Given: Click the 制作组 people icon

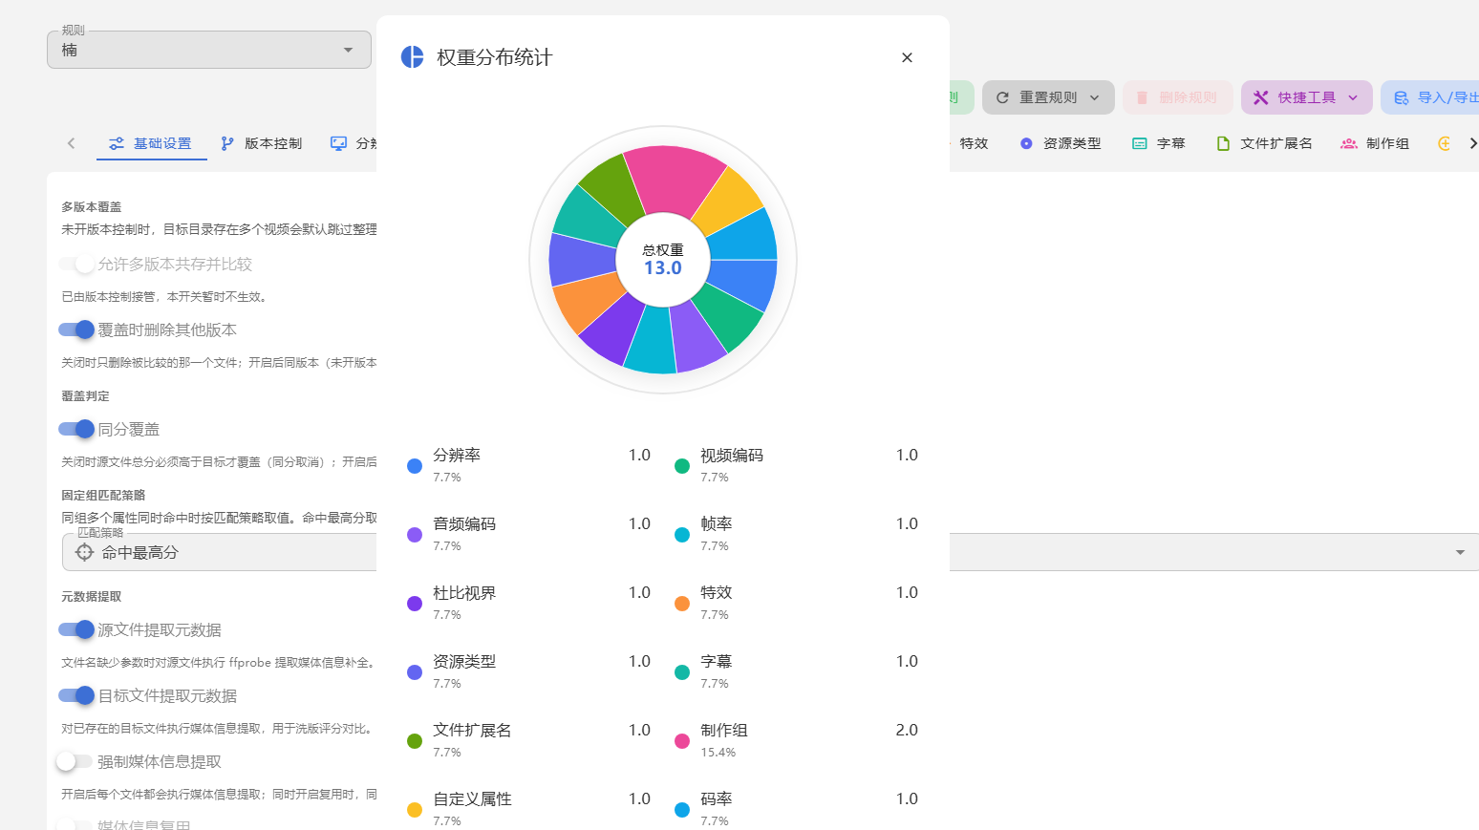Looking at the screenshot, I should click(1349, 143).
